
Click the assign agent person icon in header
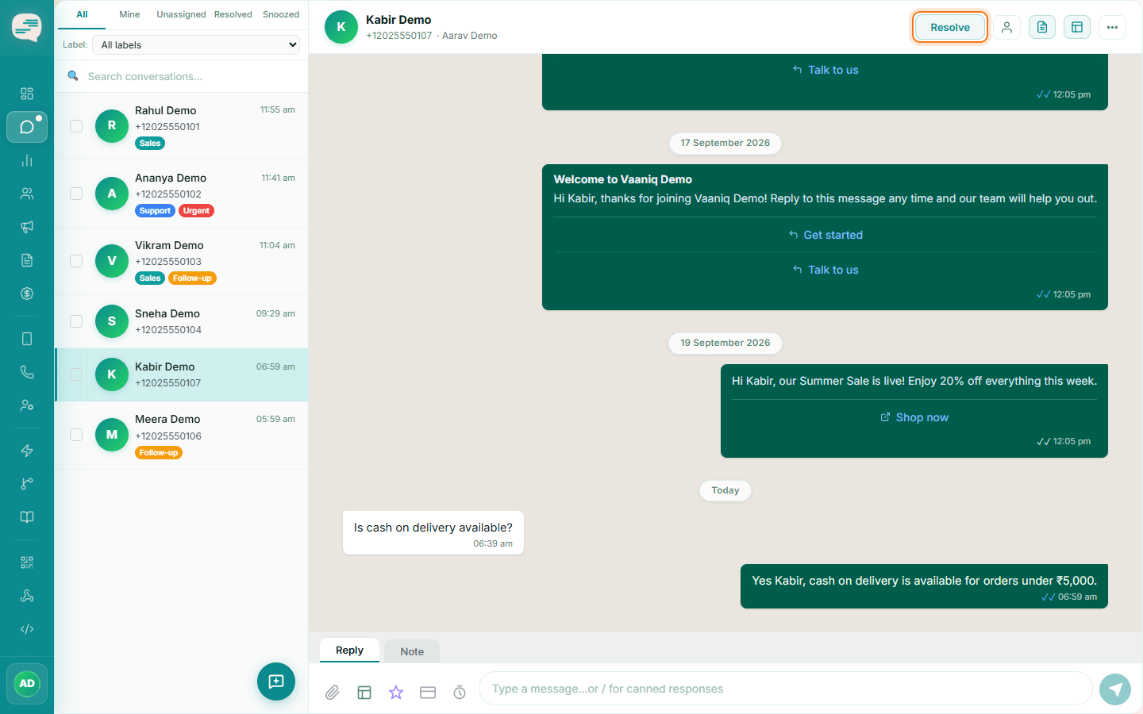pyautogui.click(x=1006, y=27)
